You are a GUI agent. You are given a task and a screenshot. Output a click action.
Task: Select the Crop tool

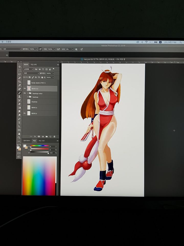point(20,81)
